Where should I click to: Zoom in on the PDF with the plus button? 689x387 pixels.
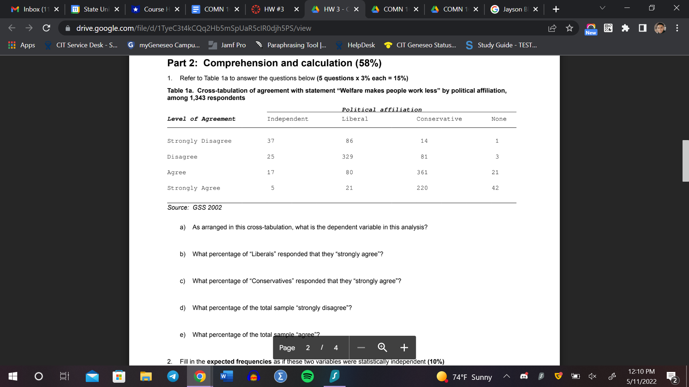(404, 347)
